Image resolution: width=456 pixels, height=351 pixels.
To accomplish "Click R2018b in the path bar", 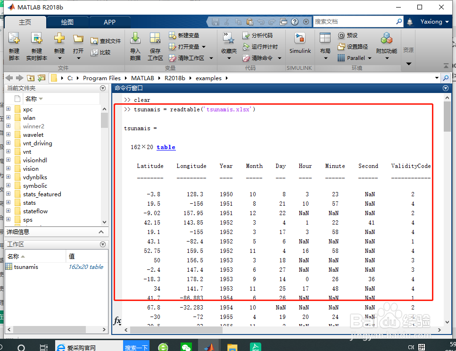I will [175, 78].
